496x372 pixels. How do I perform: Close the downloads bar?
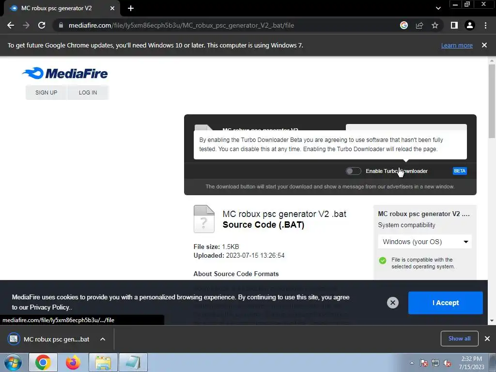click(x=487, y=339)
